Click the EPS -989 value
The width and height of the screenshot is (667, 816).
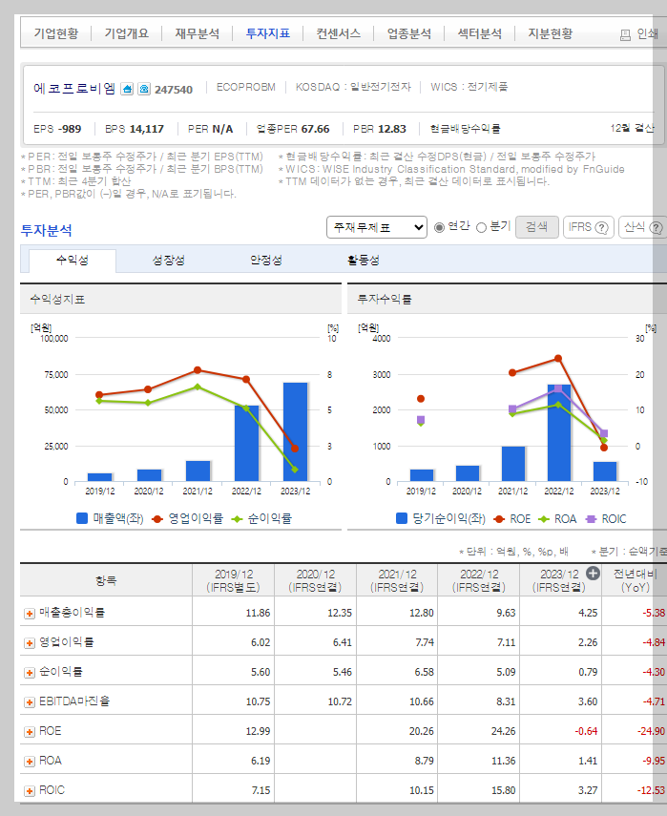coord(70,129)
